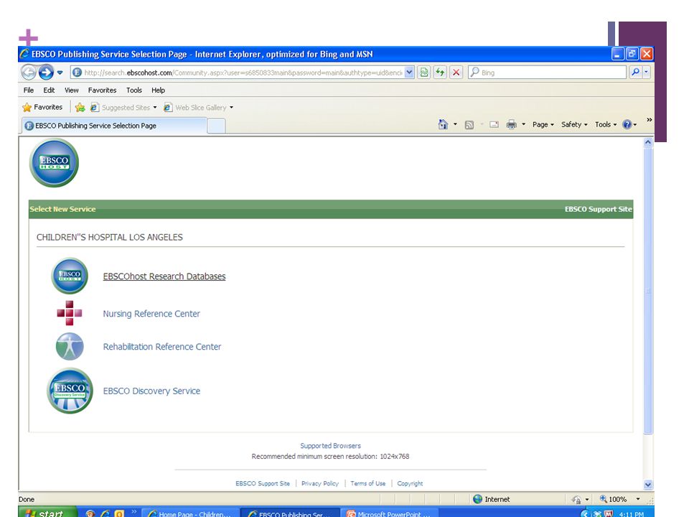The width and height of the screenshot is (689, 517).
Task: Click the large EBSCOhost logo at top
Action: coord(54,163)
